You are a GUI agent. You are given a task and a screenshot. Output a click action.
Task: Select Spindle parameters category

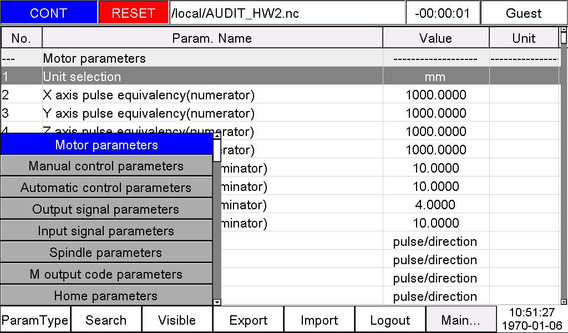point(106,252)
